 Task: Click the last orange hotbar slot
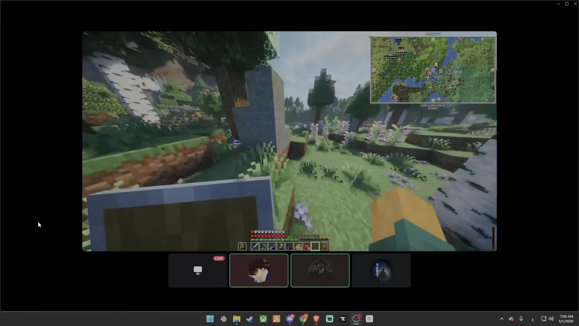(x=324, y=246)
